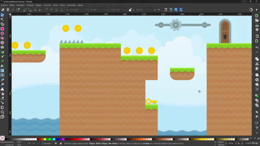The width and height of the screenshot is (260, 146).
Task: Select the Dropper color picker tool
Action: point(2,80)
